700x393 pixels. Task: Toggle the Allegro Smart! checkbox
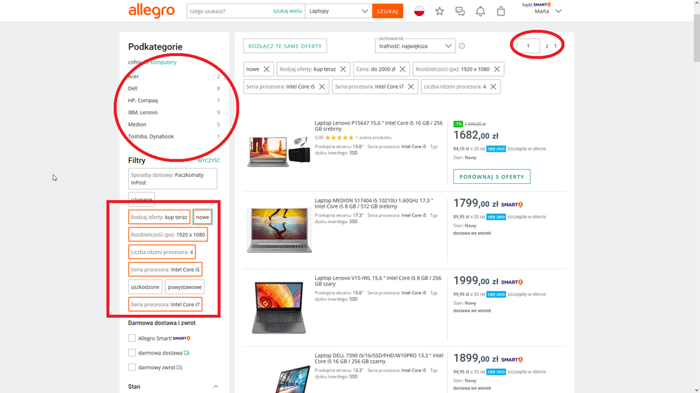[x=132, y=338]
